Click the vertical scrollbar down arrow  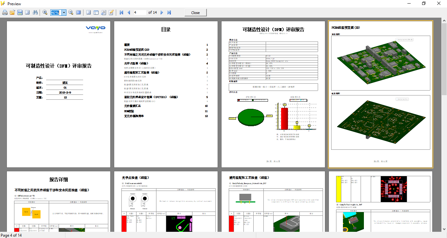[444, 229]
